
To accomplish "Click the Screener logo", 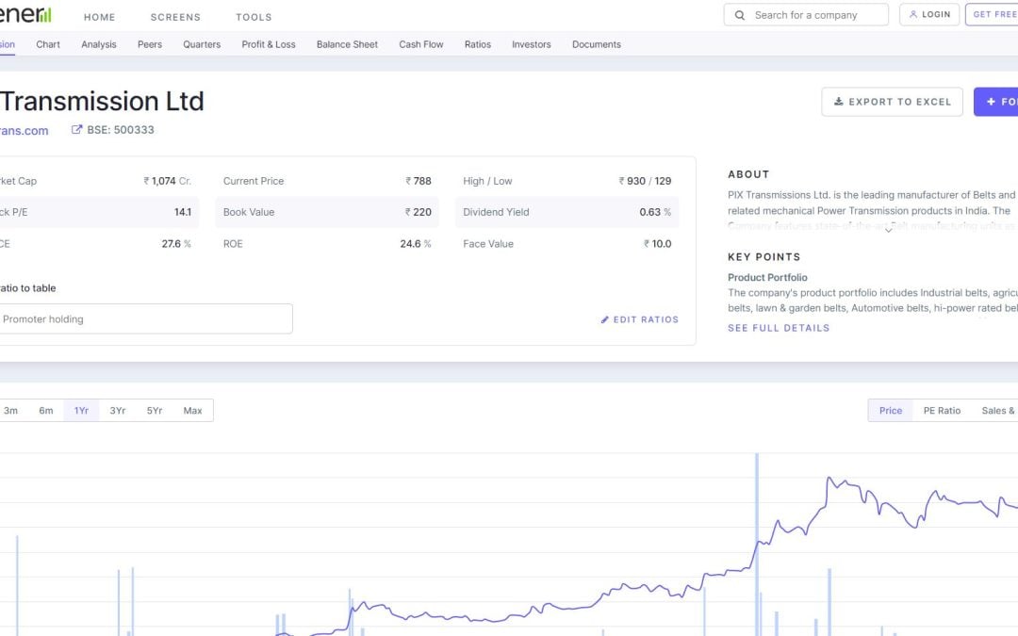I will pos(25,13).
